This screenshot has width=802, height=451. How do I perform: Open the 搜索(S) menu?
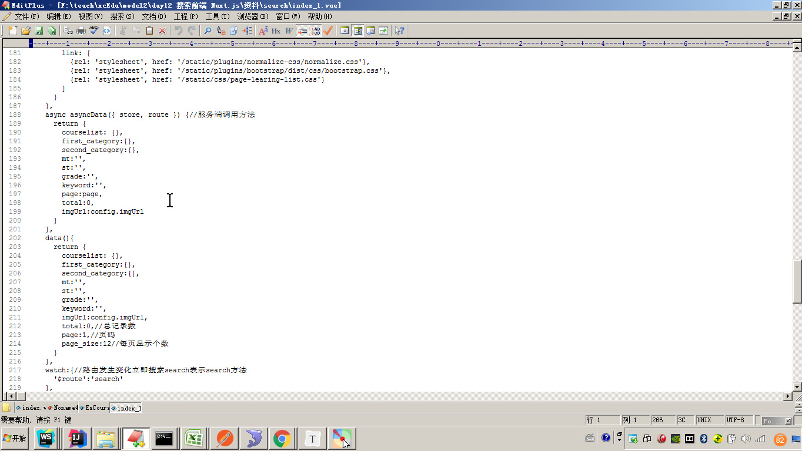point(122,16)
